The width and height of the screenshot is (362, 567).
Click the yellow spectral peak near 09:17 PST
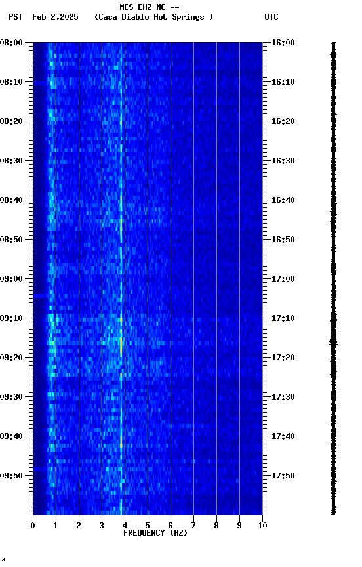(121, 346)
